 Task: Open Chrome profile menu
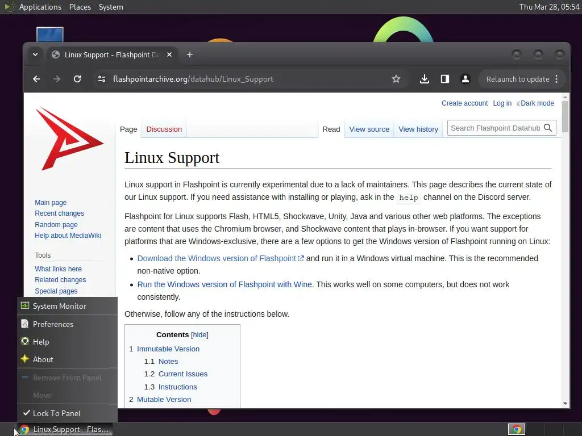tap(465, 79)
